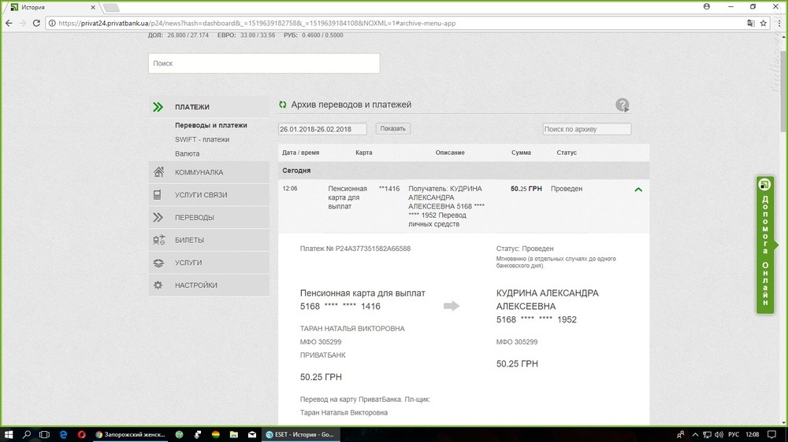Screen dimensions: 788x442
Task: Bookmark this page with the star icon
Action: (764, 23)
